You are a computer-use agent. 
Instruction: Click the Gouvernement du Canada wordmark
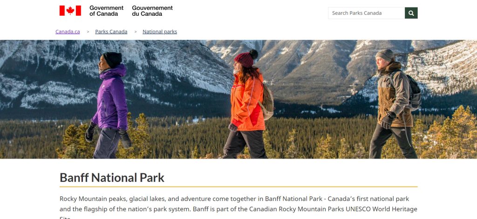[152, 11]
